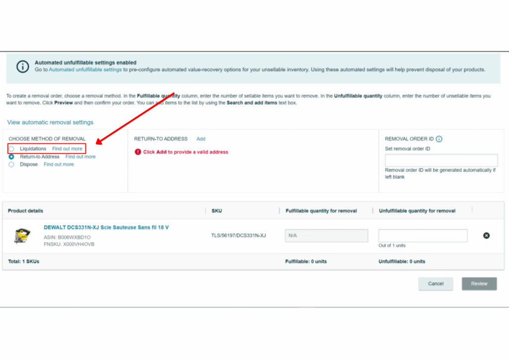Viewport: 509px width, 360px height.
Task: Click the disabled N/A fulfillable quantity field
Action: (x=326, y=235)
